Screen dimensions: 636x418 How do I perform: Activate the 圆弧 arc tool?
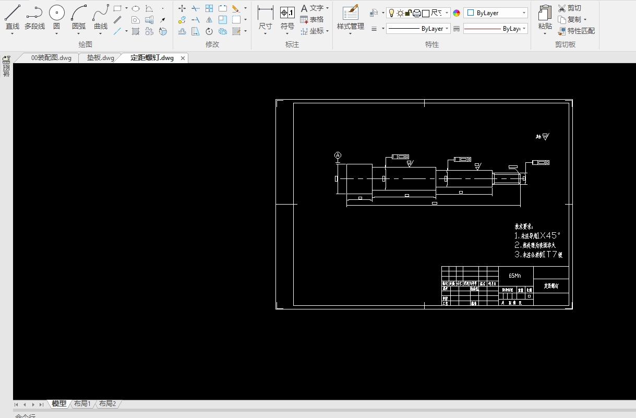79,18
